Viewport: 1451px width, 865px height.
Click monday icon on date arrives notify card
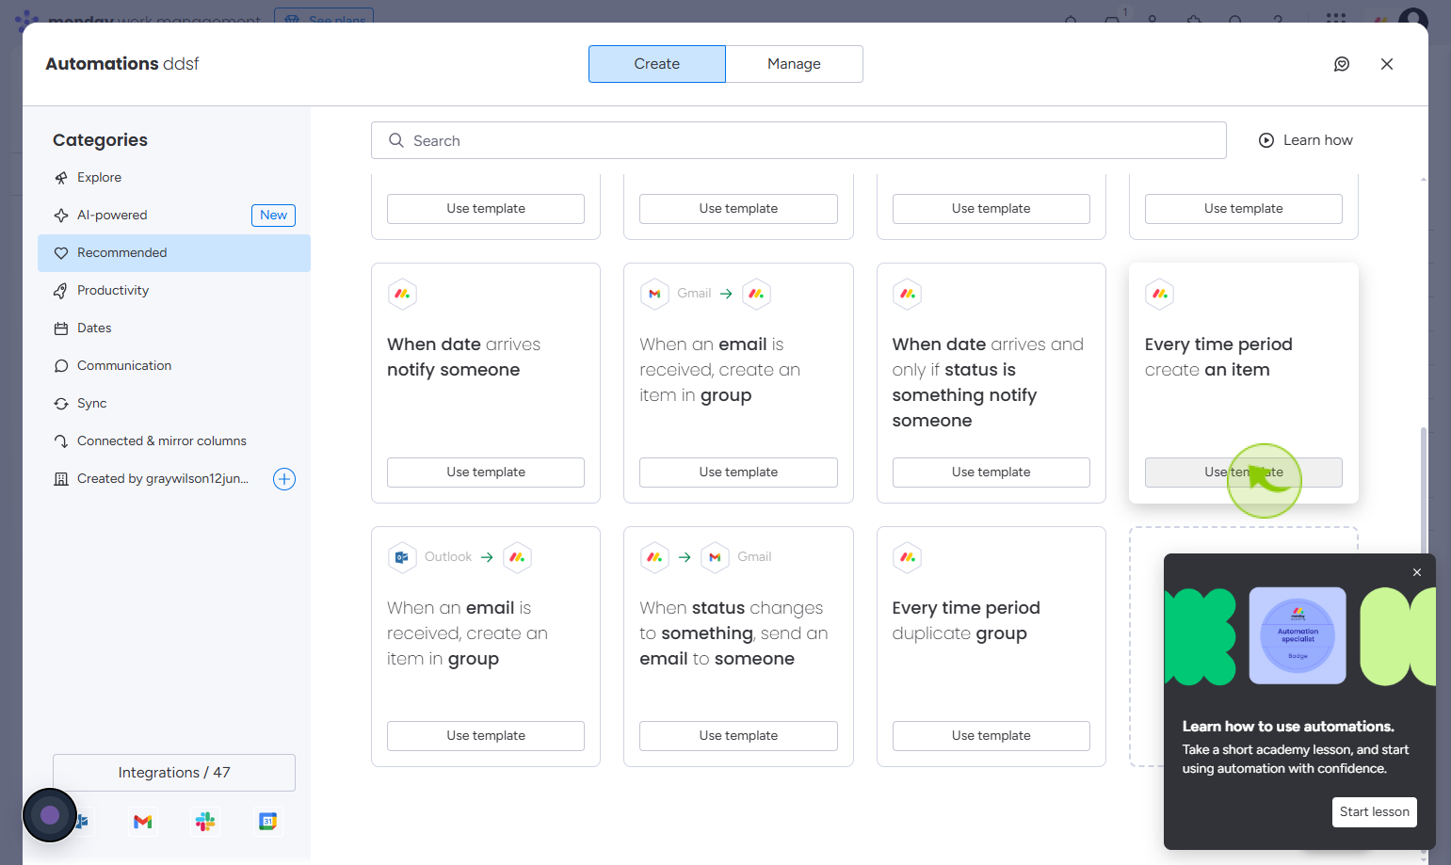tap(402, 294)
